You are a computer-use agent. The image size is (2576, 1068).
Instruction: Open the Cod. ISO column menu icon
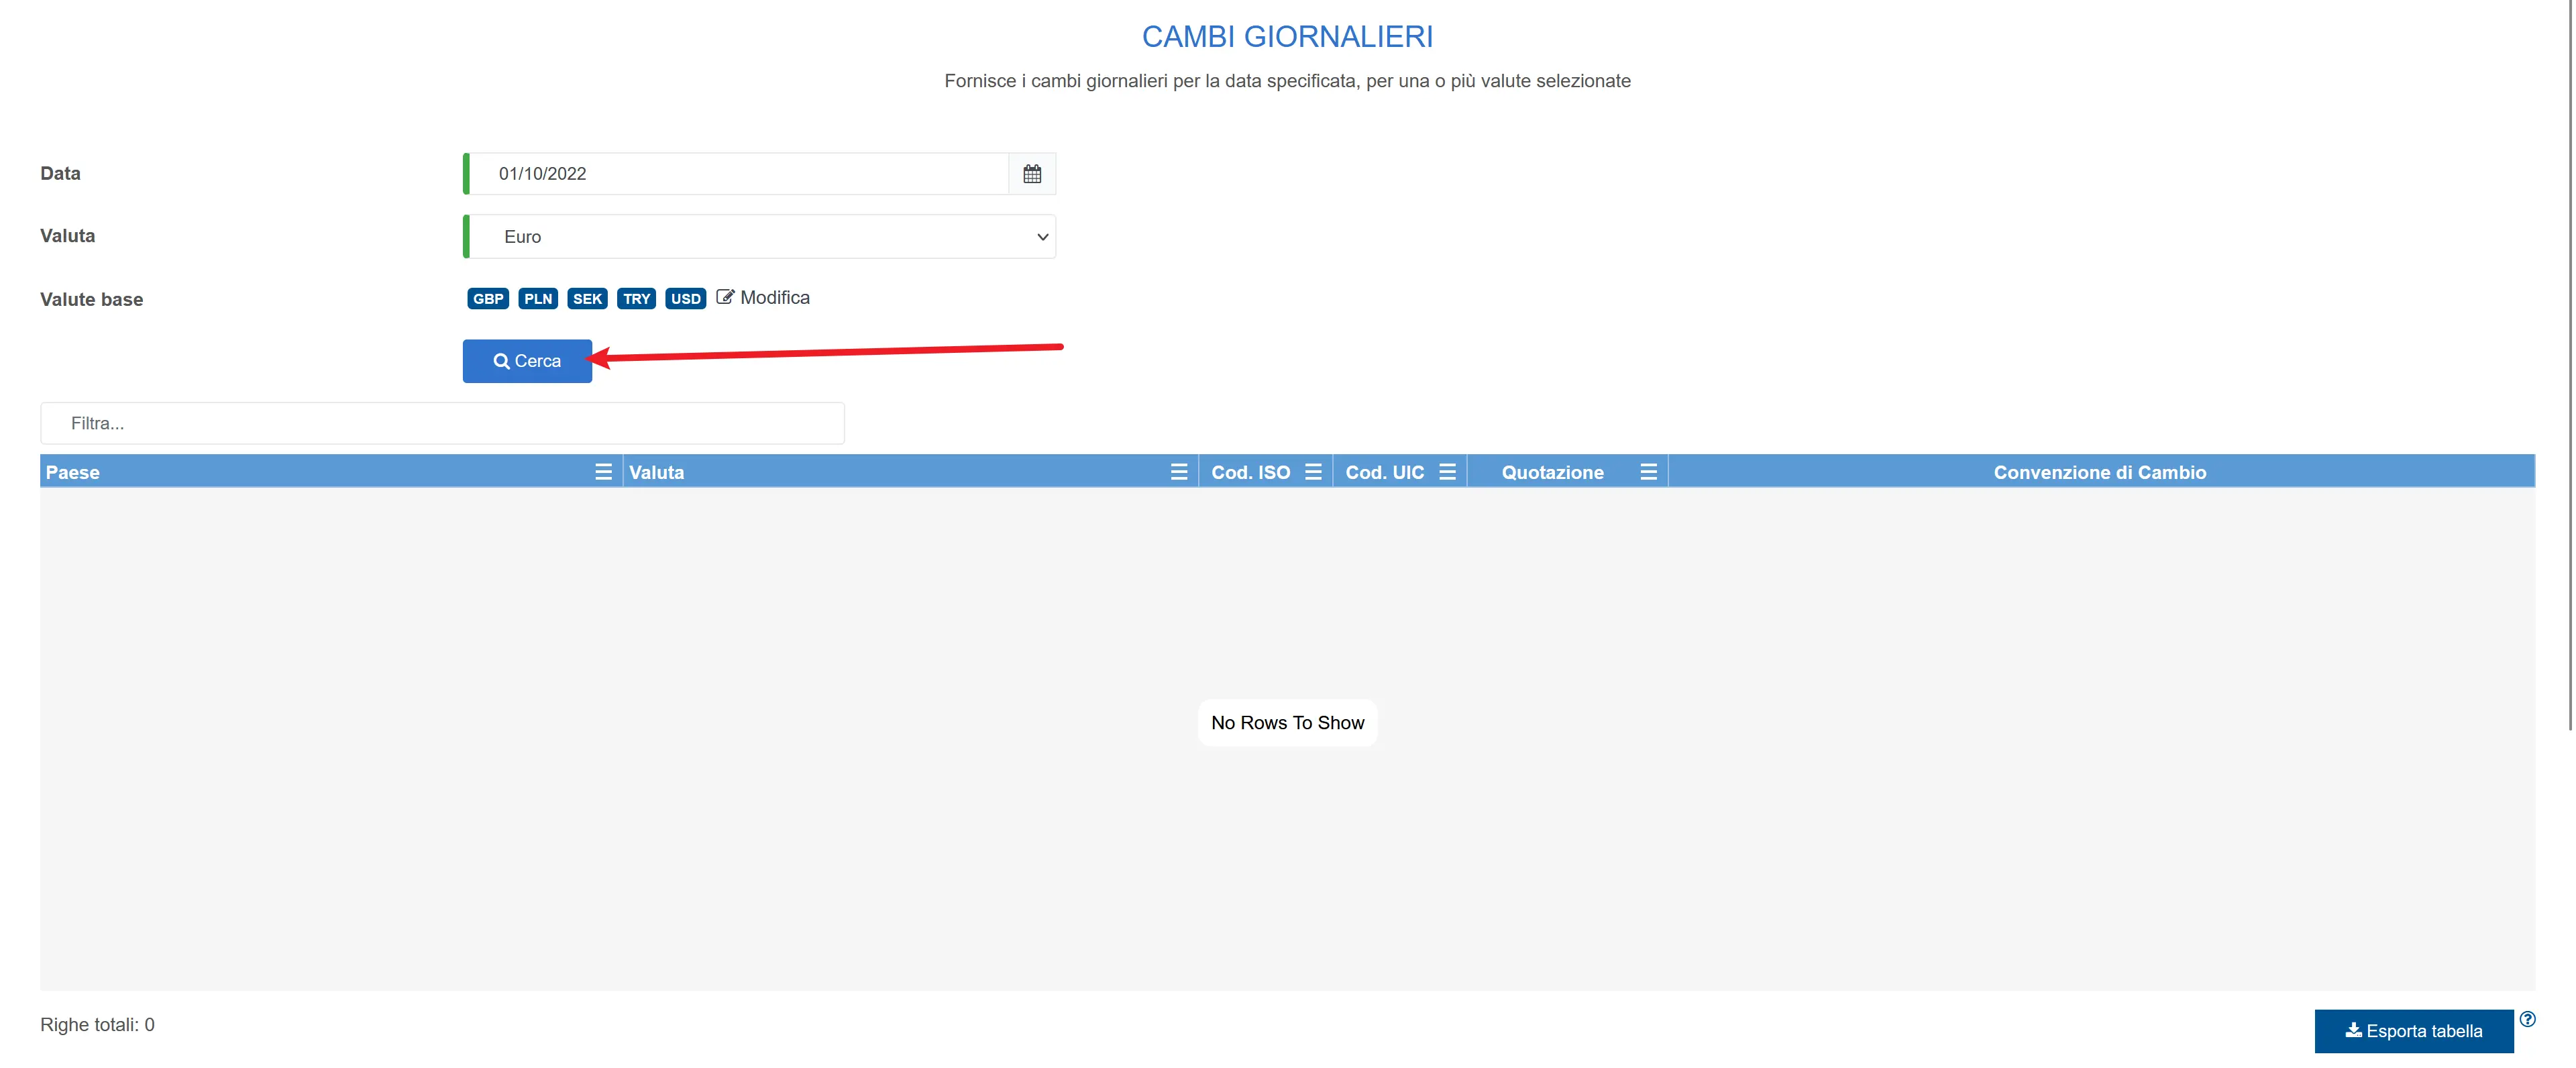click(1312, 472)
